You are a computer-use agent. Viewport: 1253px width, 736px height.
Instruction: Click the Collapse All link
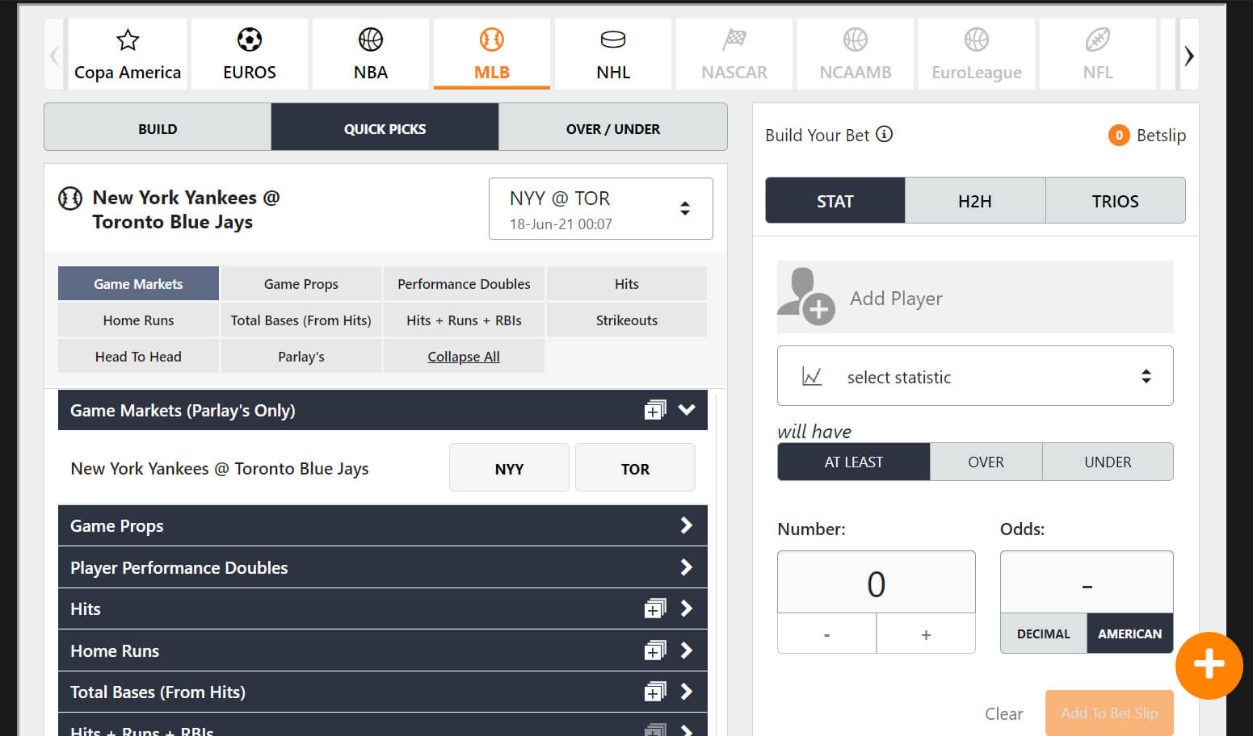pos(463,357)
